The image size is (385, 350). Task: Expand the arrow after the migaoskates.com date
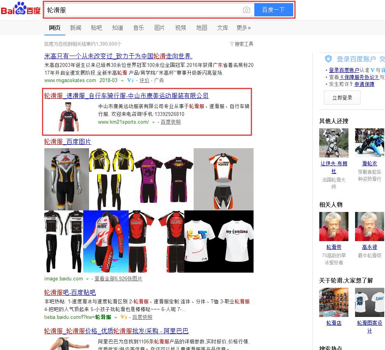[122, 80]
